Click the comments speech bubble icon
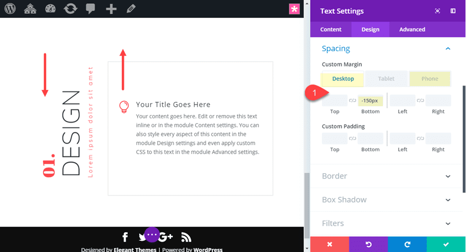Viewport: 466px width, 252px height. pyautogui.click(x=91, y=9)
